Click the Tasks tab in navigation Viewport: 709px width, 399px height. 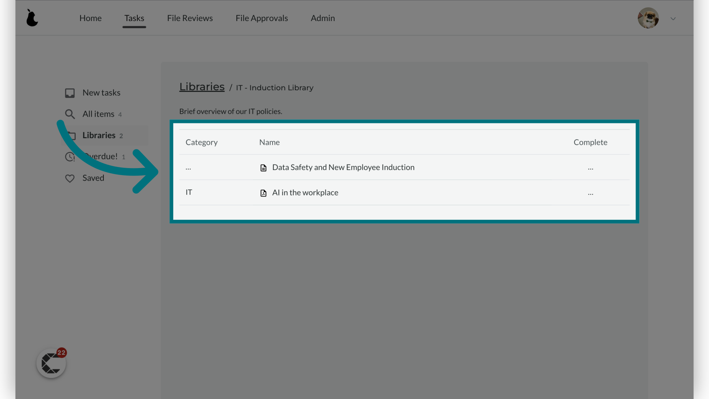tap(134, 17)
